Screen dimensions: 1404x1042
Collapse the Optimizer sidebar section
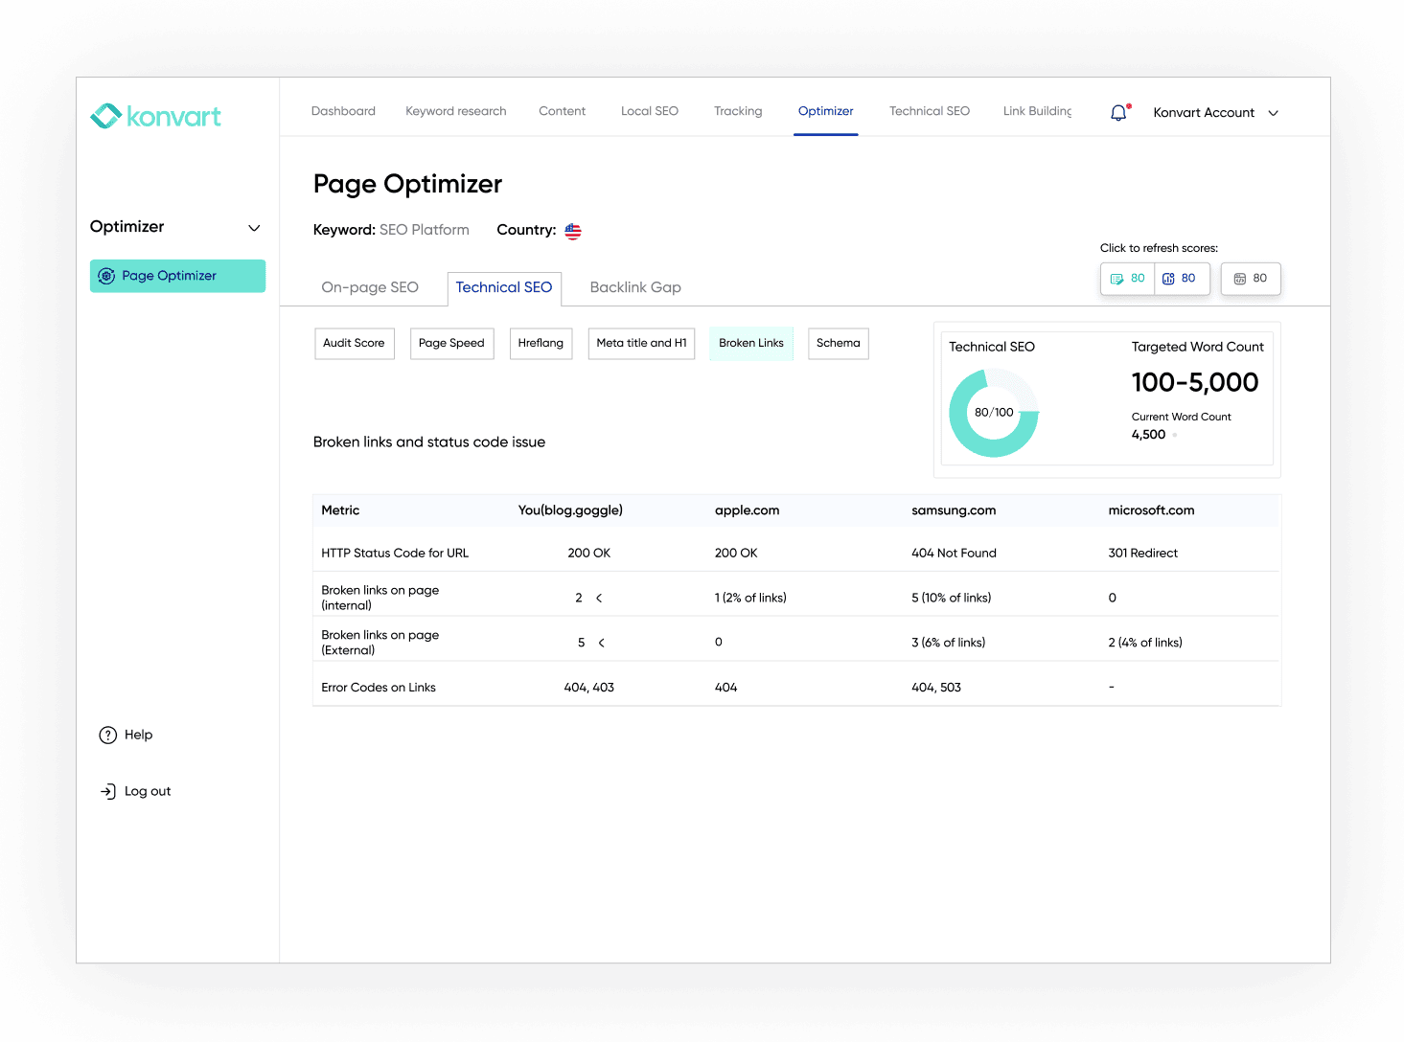click(x=254, y=228)
